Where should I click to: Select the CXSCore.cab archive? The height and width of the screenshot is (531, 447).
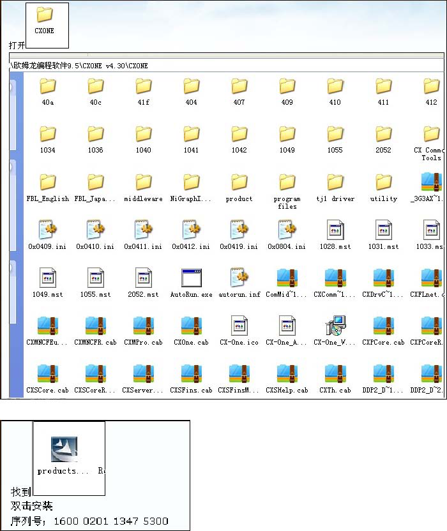click(x=47, y=378)
